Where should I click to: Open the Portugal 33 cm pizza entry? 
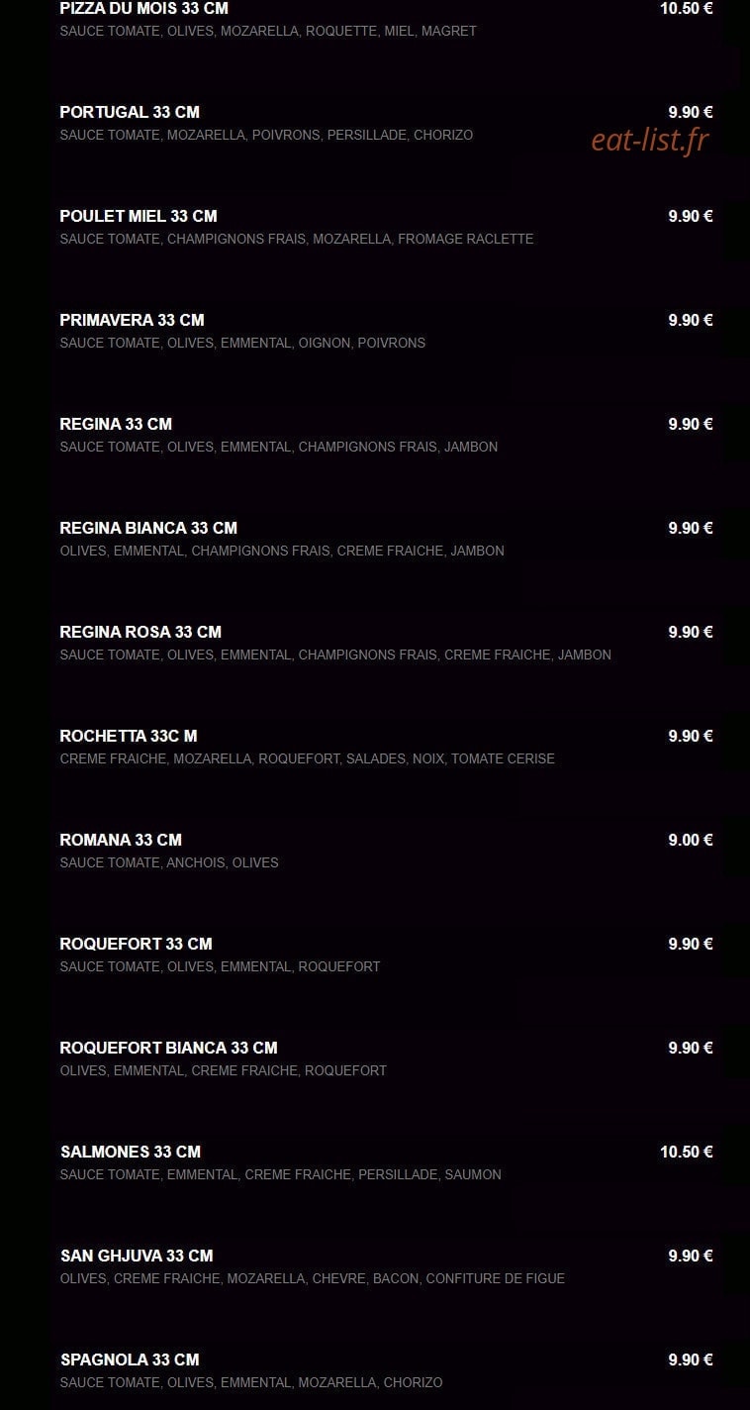pyautogui.click(x=130, y=112)
